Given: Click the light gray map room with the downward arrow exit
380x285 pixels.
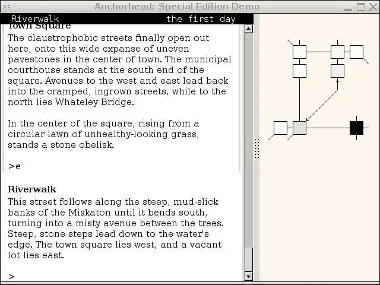Looking at the screenshot, I should (x=338, y=71).
